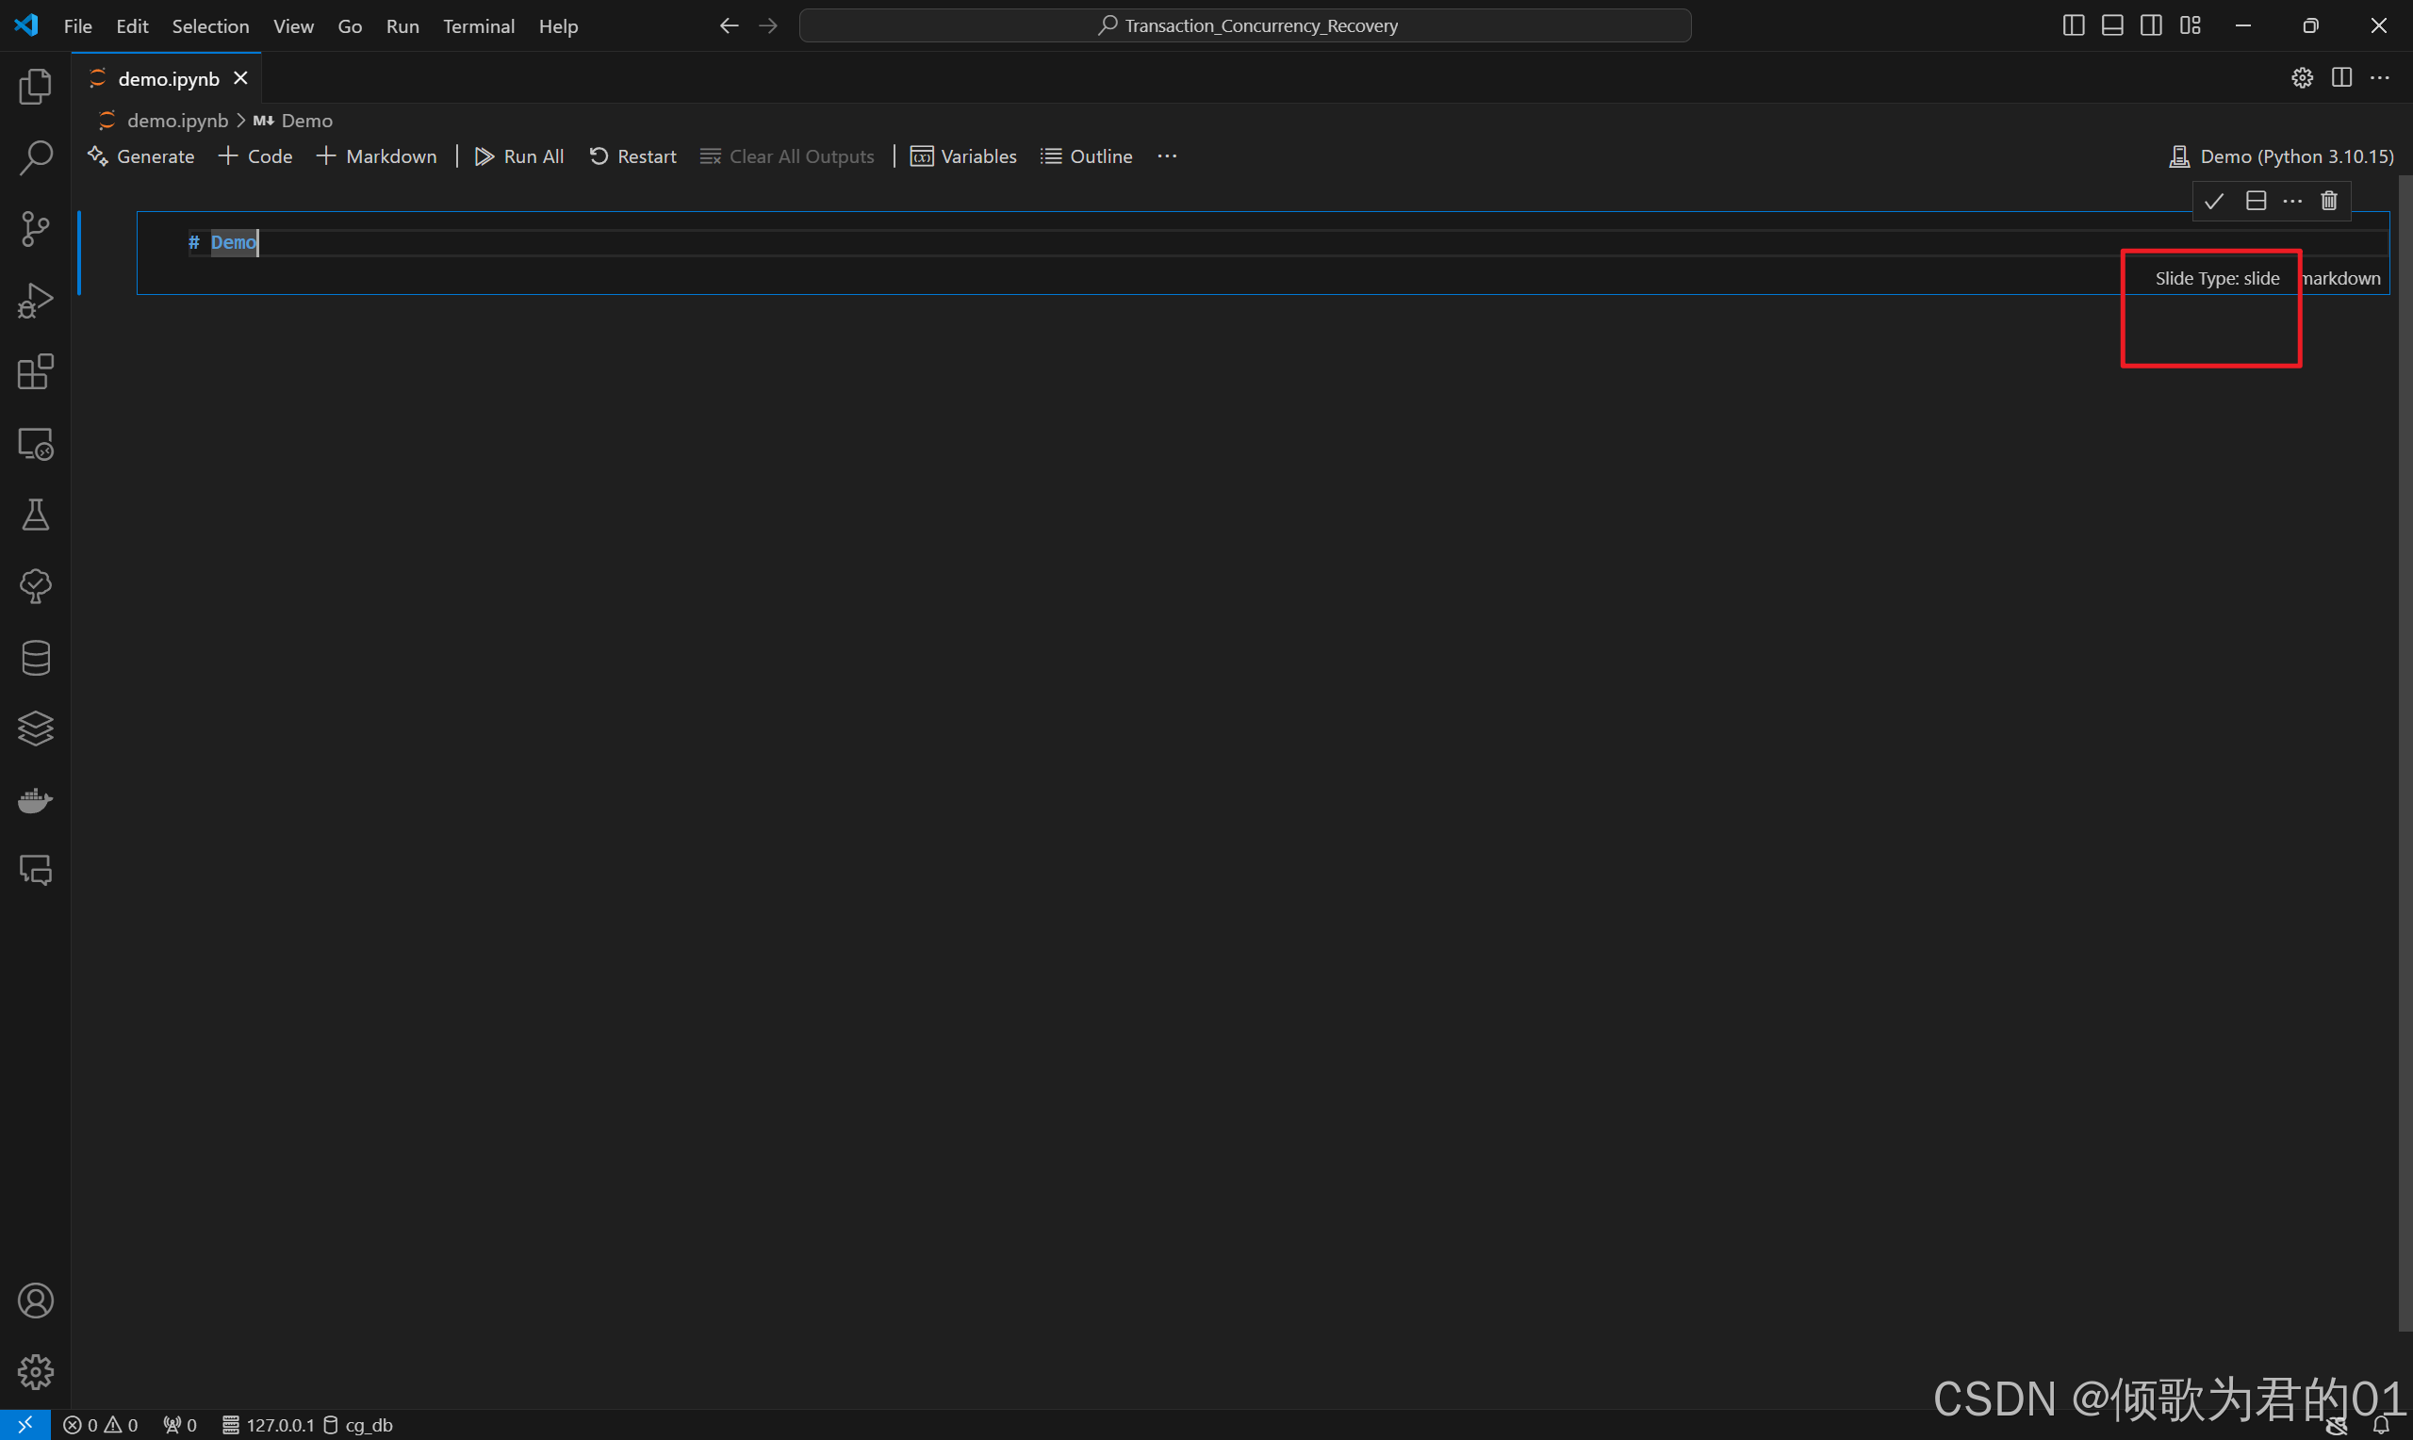Screen dimensions: 2413x1440
Task: Expand notebook toolbar more actions ellipsis
Action: (x=1167, y=156)
